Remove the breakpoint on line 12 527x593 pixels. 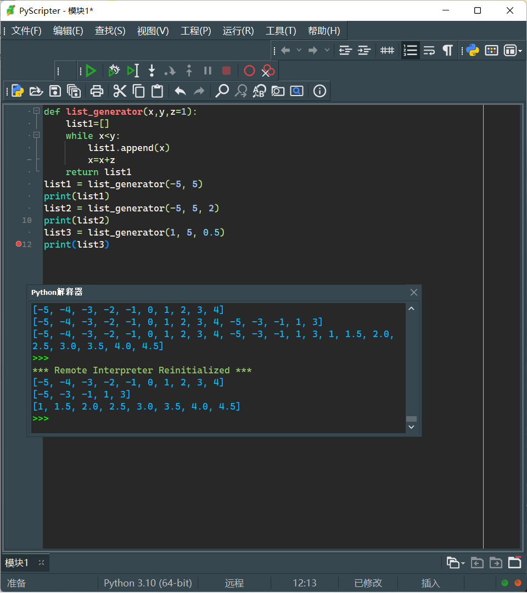pos(19,244)
